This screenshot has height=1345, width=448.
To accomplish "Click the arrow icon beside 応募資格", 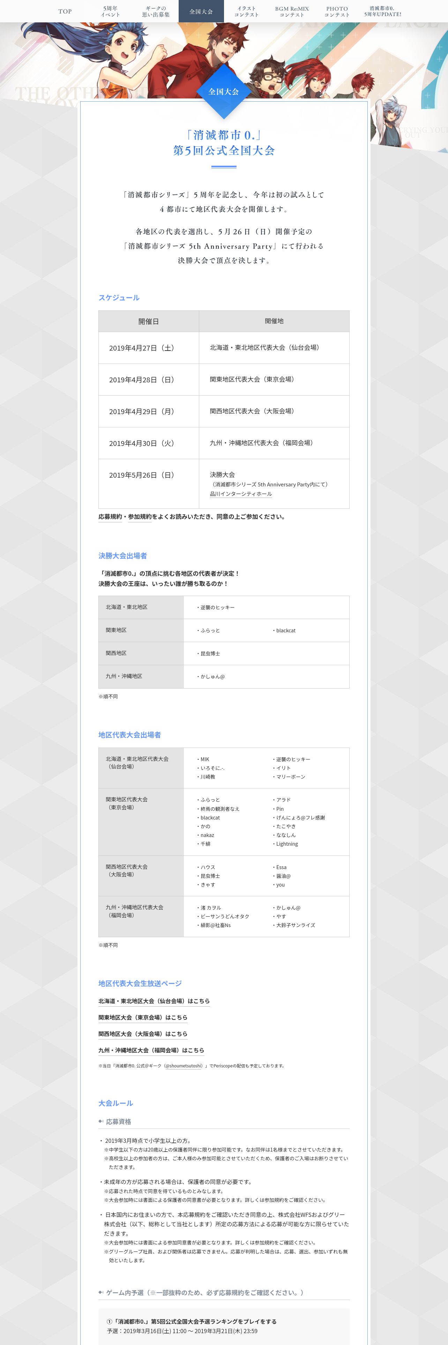I will coord(100,1122).
